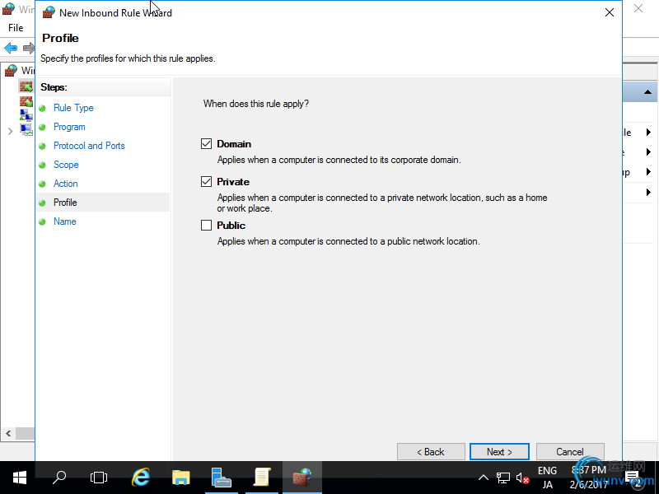659x494 pixels.
Task: Check the Public profile checkbox
Action: [x=206, y=226]
